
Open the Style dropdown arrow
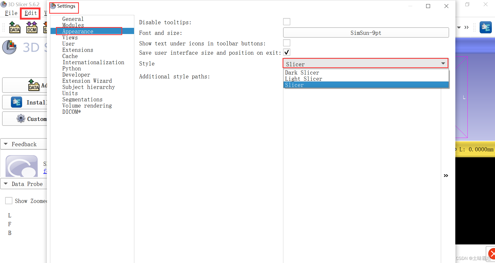(x=443, y=63)
